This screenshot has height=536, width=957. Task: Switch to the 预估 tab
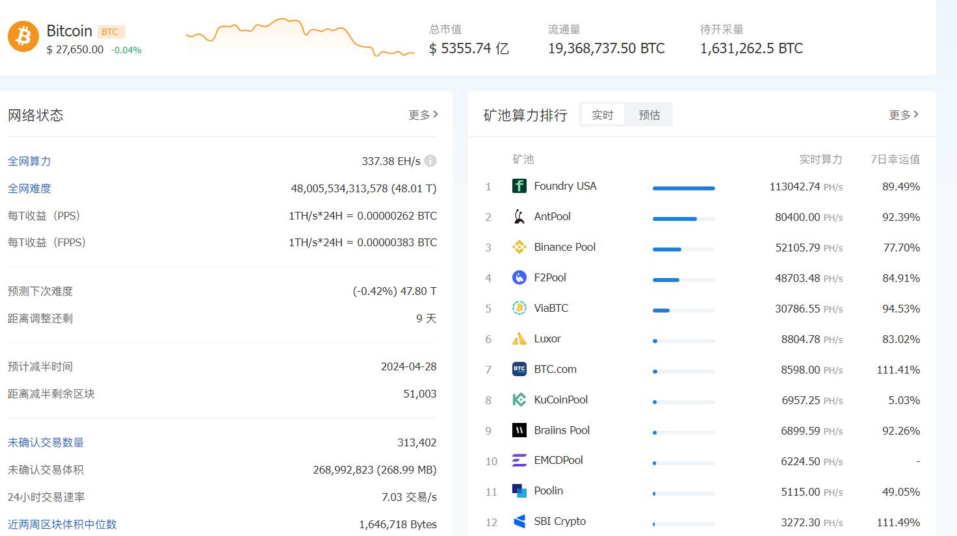[649, 115]
